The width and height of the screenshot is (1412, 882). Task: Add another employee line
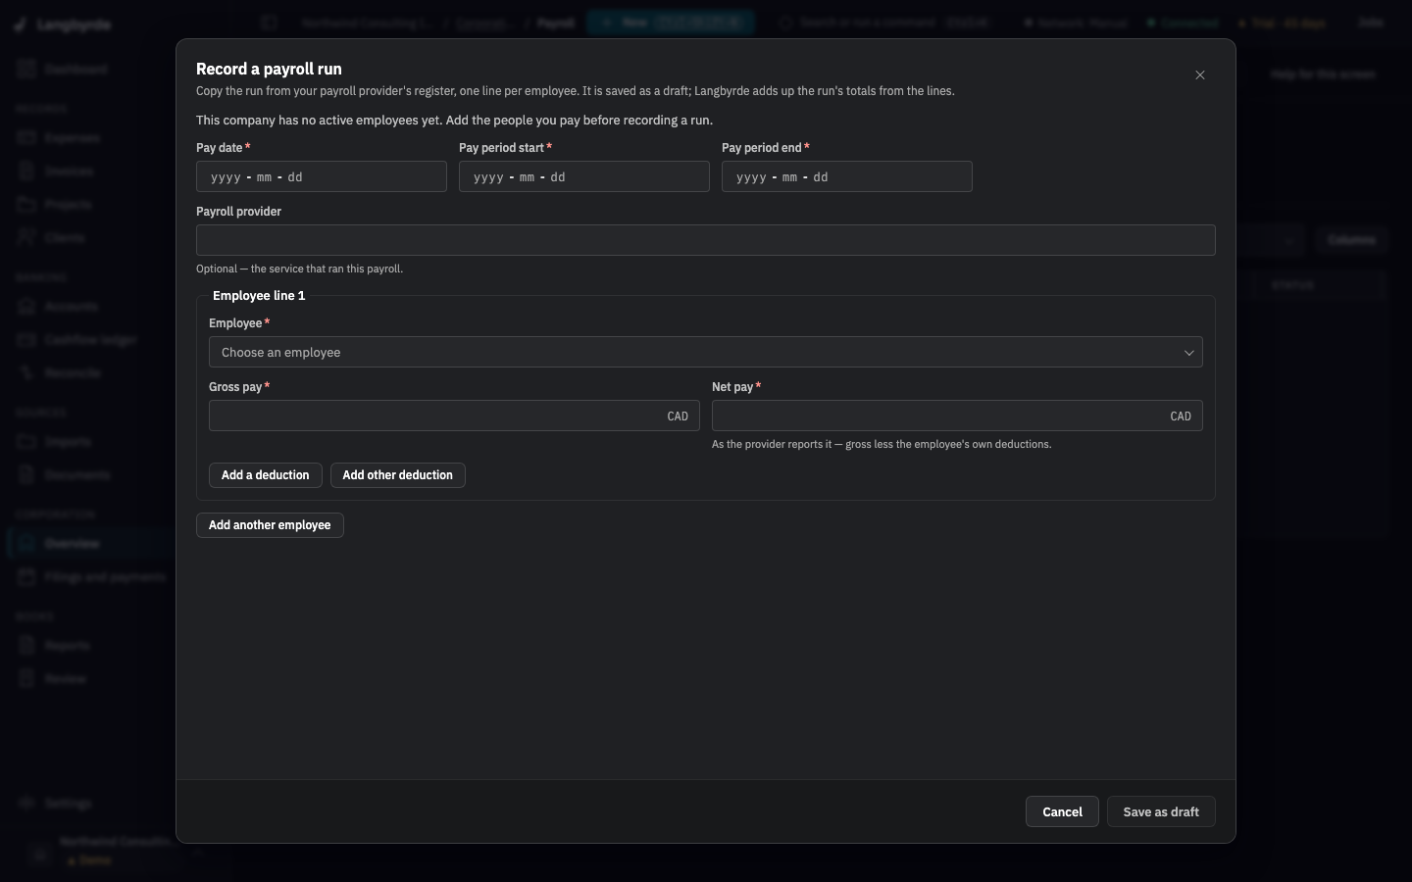pos(270,525)
